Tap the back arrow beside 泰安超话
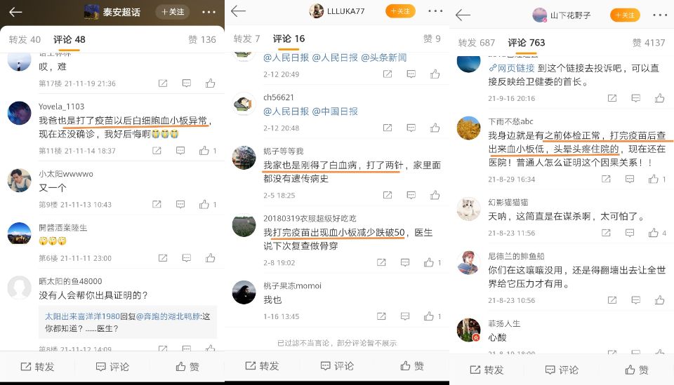This screenshot has width=674, height=385. coord(15,12)
